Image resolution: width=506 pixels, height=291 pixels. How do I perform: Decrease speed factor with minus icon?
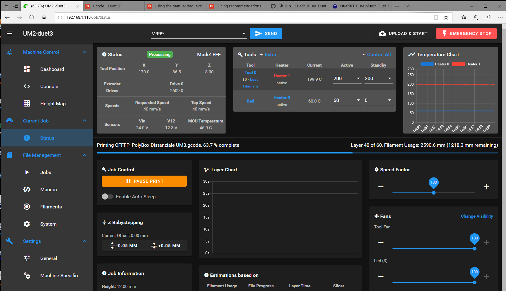point(381,187)
